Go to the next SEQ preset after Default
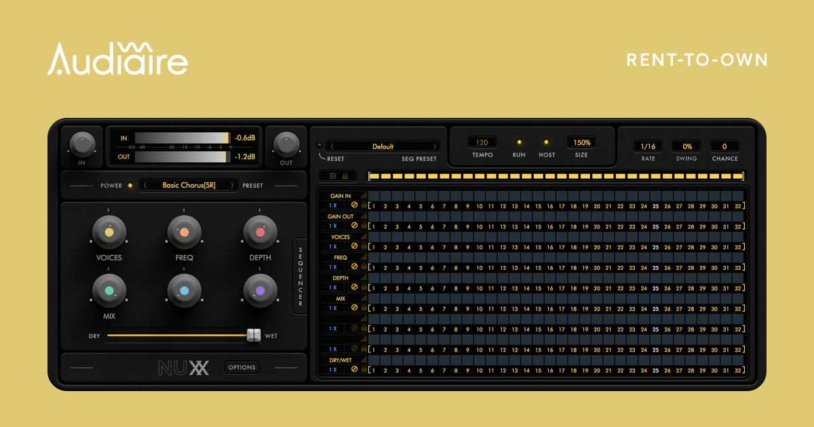 click(x=434, y=146)
